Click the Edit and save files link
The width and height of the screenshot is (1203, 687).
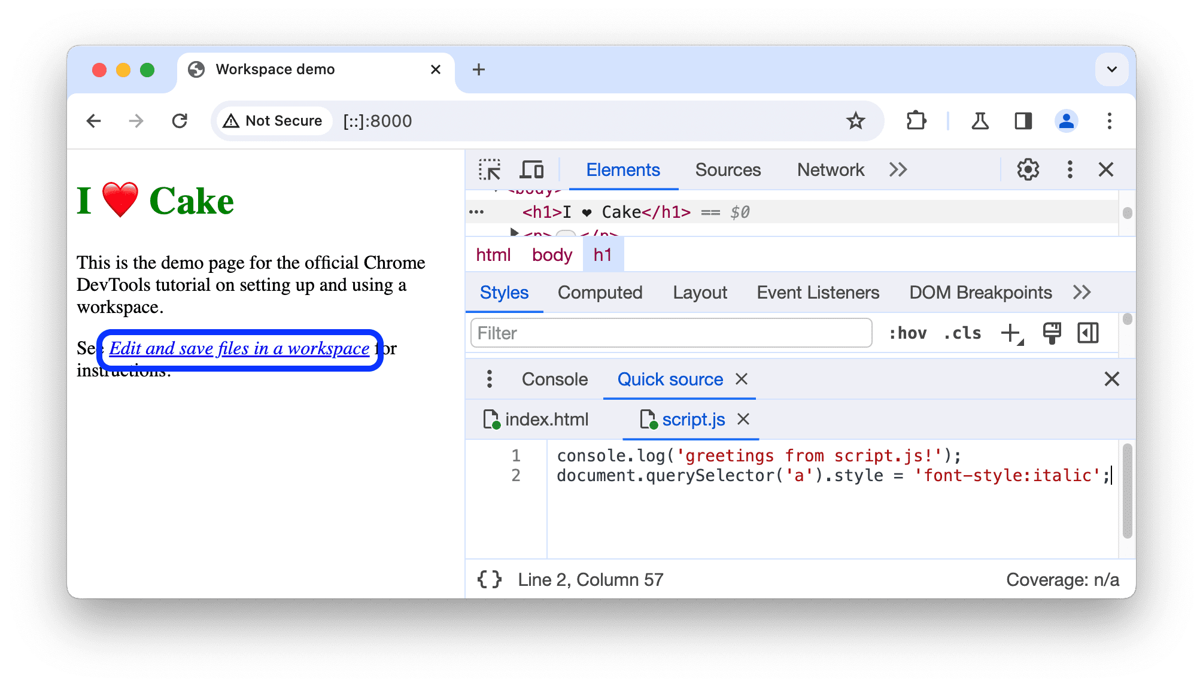coord(239,348)
